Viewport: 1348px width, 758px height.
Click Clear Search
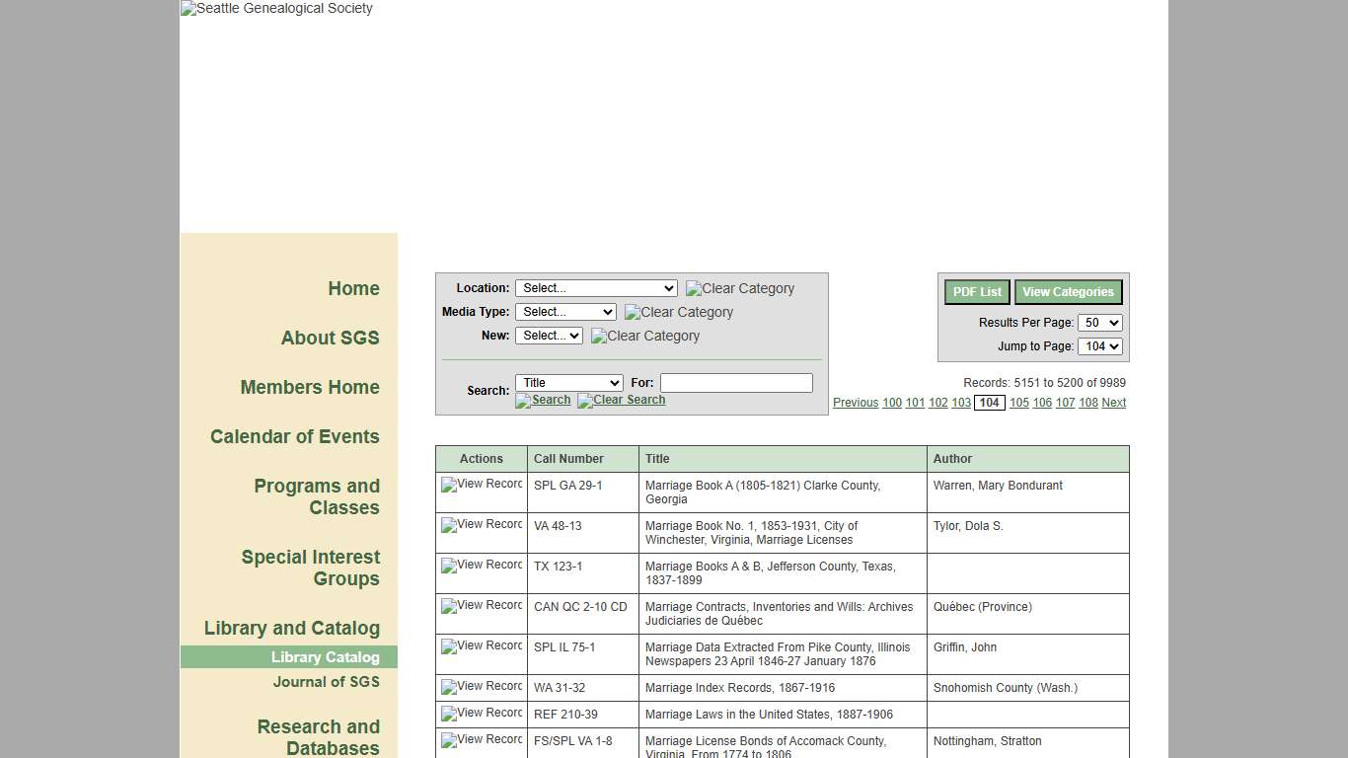(621, 400)
